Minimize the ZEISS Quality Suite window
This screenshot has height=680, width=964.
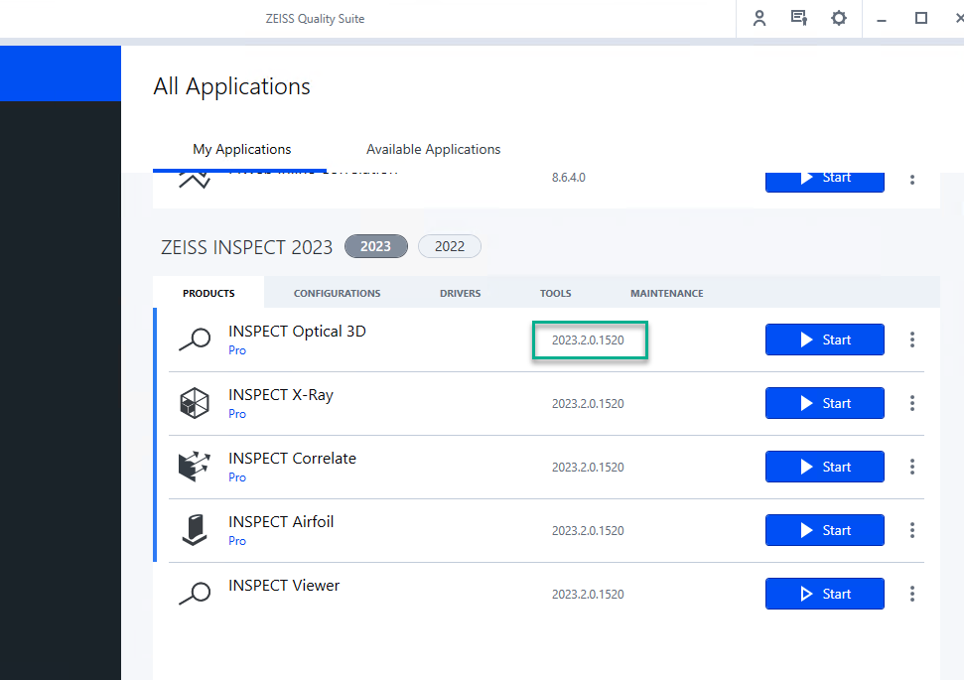coord(882,19)
